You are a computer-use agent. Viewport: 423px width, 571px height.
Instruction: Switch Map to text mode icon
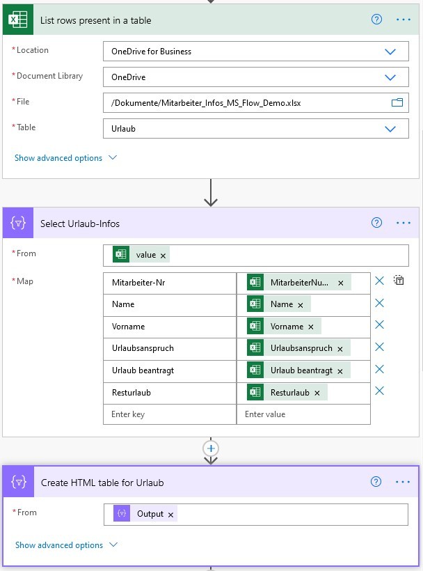399,281
